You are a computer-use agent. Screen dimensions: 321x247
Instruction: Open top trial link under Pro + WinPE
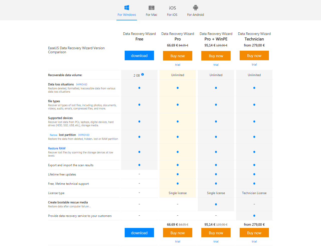click(216, 65)
